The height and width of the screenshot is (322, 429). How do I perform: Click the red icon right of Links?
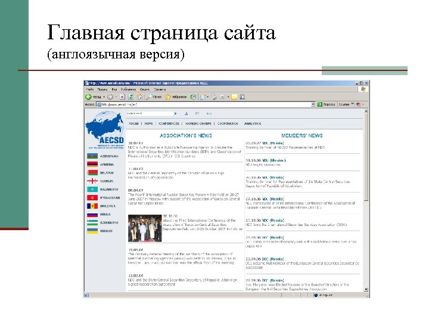[358, 104]
